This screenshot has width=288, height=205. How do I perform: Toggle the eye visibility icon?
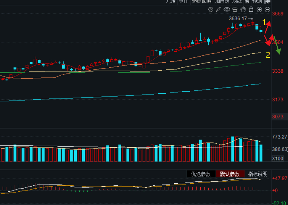coord(227,9)
